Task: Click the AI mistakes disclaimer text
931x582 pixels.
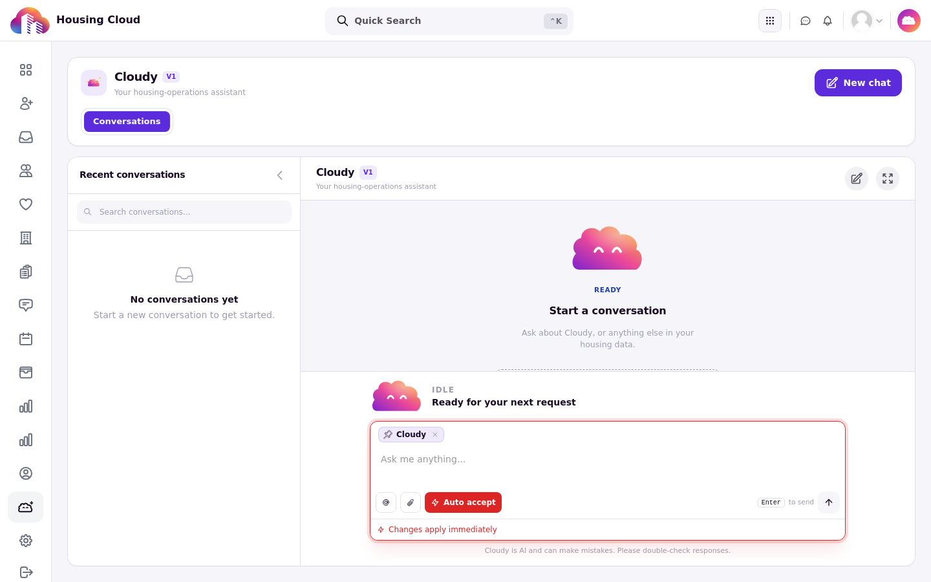Action: 608,551
